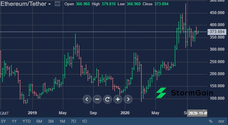228x125 pixels.
Task: Click the Sep time axis label
Action: pos(93,113)
